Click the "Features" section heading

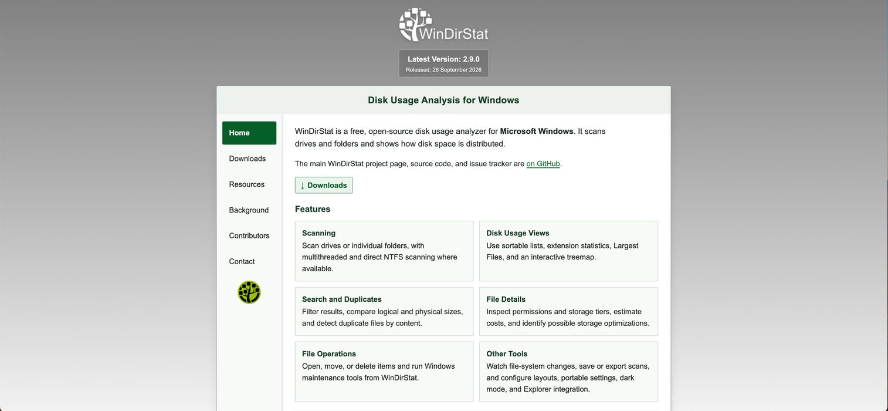coord(313,209)
